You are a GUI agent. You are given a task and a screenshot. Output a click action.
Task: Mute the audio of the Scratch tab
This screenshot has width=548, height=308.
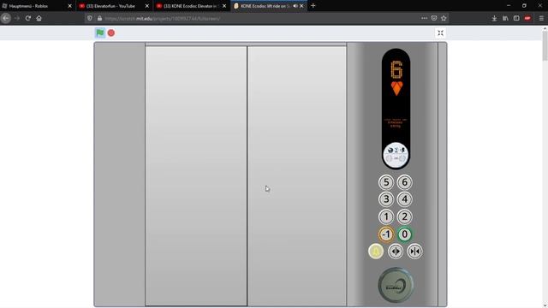click(295, 6)
